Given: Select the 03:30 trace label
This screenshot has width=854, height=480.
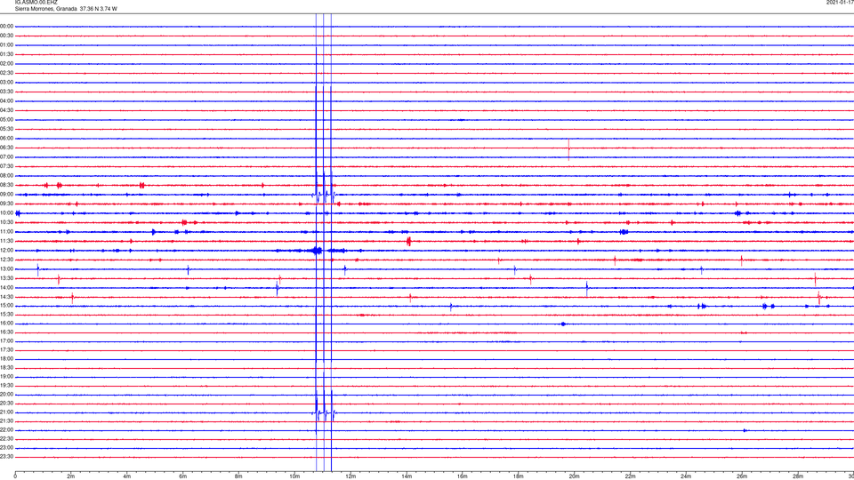Looking at the screenshot, I should (6, 92).
